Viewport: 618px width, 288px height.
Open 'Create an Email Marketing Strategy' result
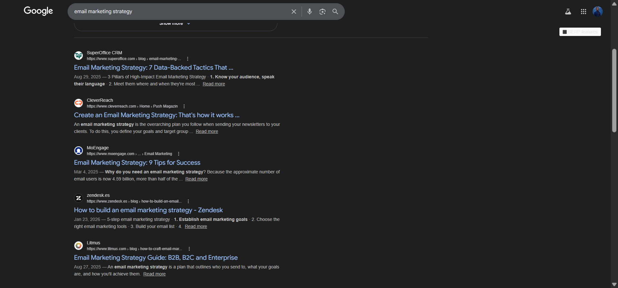click(157, 115)
